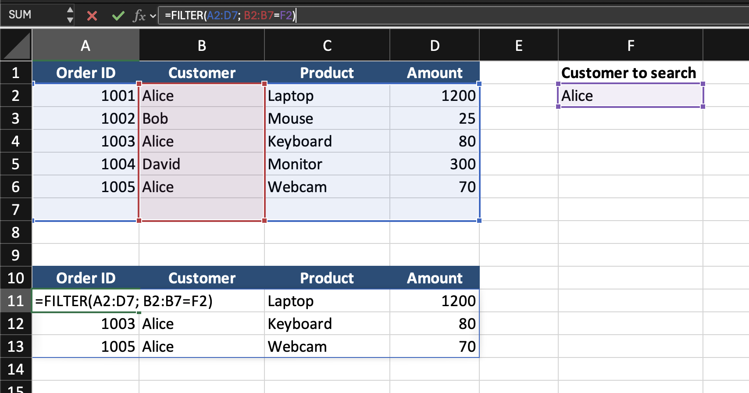Open the fx Insert Function icon

(x=139, y=16)
